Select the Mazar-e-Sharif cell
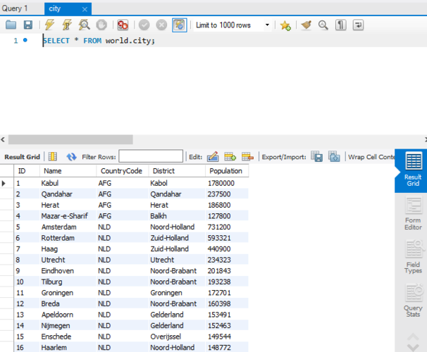The width and height of the screenshot is (427, 352). tap(68, 216)
